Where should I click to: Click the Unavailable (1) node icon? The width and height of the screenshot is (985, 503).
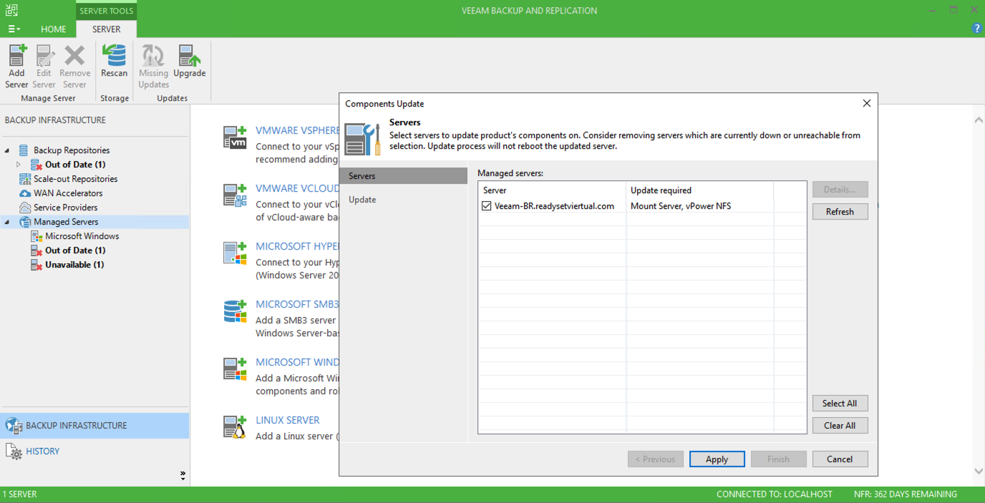pos(37,265)
